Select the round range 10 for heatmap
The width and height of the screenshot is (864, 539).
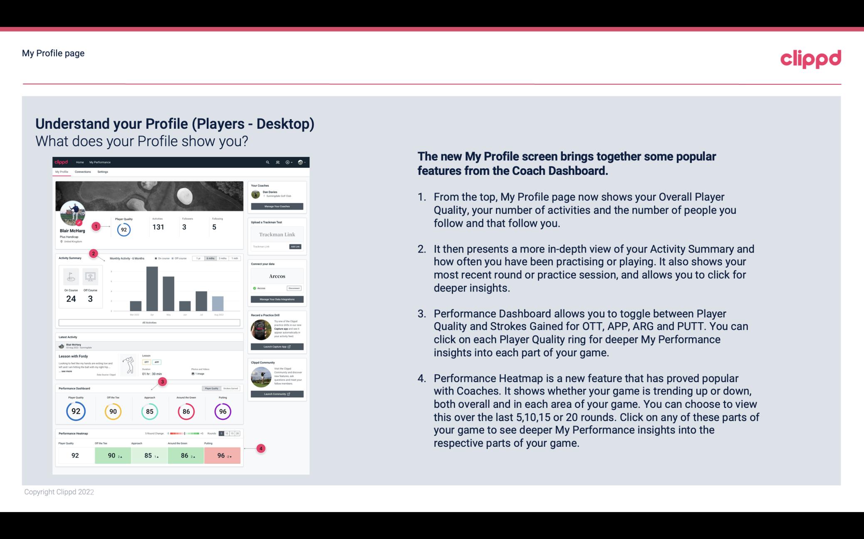click(x=229, y=433)
